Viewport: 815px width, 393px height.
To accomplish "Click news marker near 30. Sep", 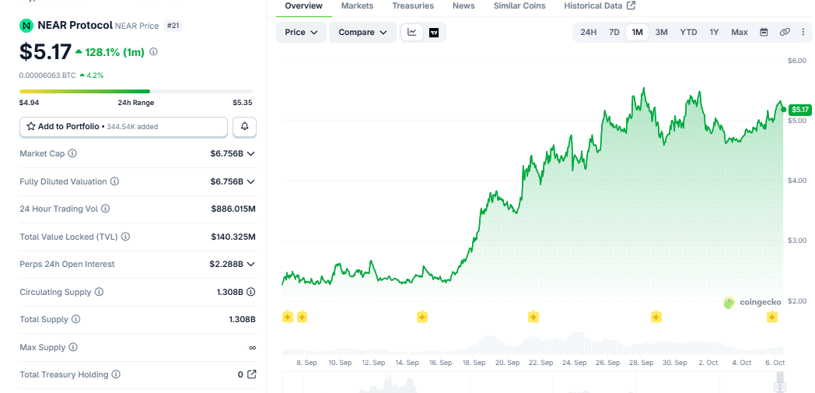I will click(x=656, y=317).
